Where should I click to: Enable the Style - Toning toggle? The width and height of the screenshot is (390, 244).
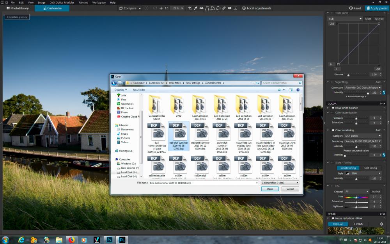click(332, 162)
